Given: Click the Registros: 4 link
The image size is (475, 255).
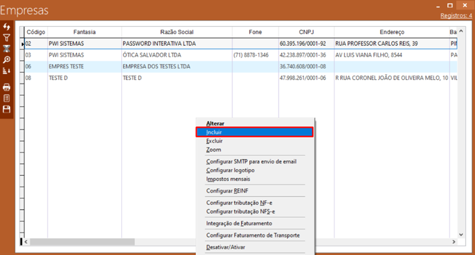Looking at the screenshot, I should point(456,15).
